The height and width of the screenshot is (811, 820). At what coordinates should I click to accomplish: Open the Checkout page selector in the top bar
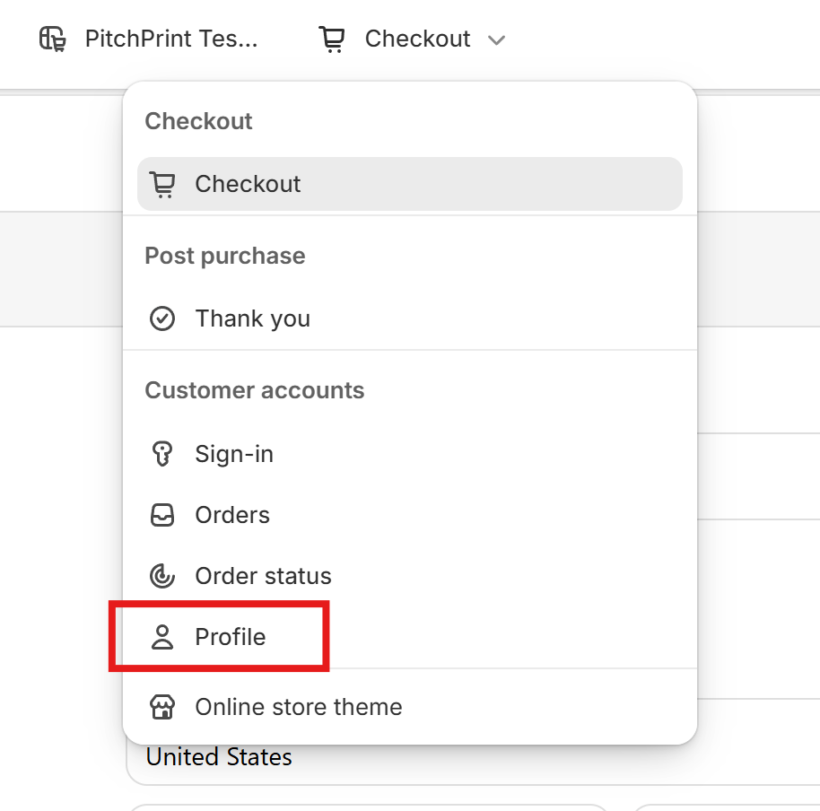(413, 39)
